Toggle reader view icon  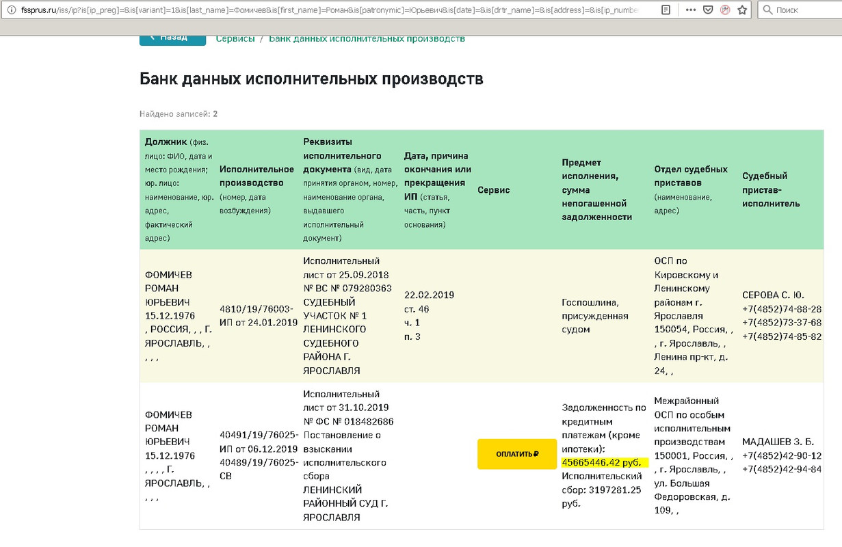(666, 10)
